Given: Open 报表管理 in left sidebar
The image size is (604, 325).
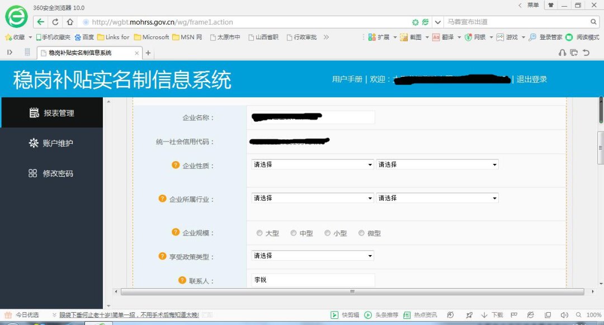Looking at the screenshot, I should (51, 113).
